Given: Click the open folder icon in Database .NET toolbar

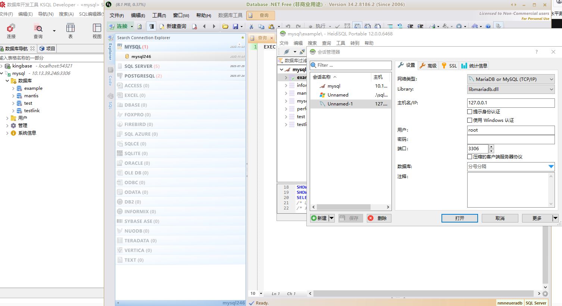Looking at the screenshot, I should click(x=225, y=26).
